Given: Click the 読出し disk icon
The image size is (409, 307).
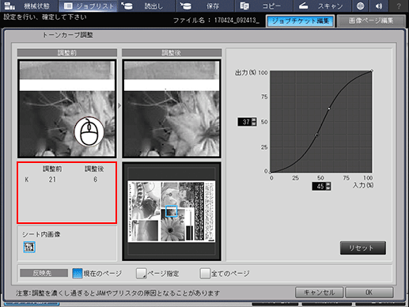Looking at the screenshot, I should click(127, 6).
